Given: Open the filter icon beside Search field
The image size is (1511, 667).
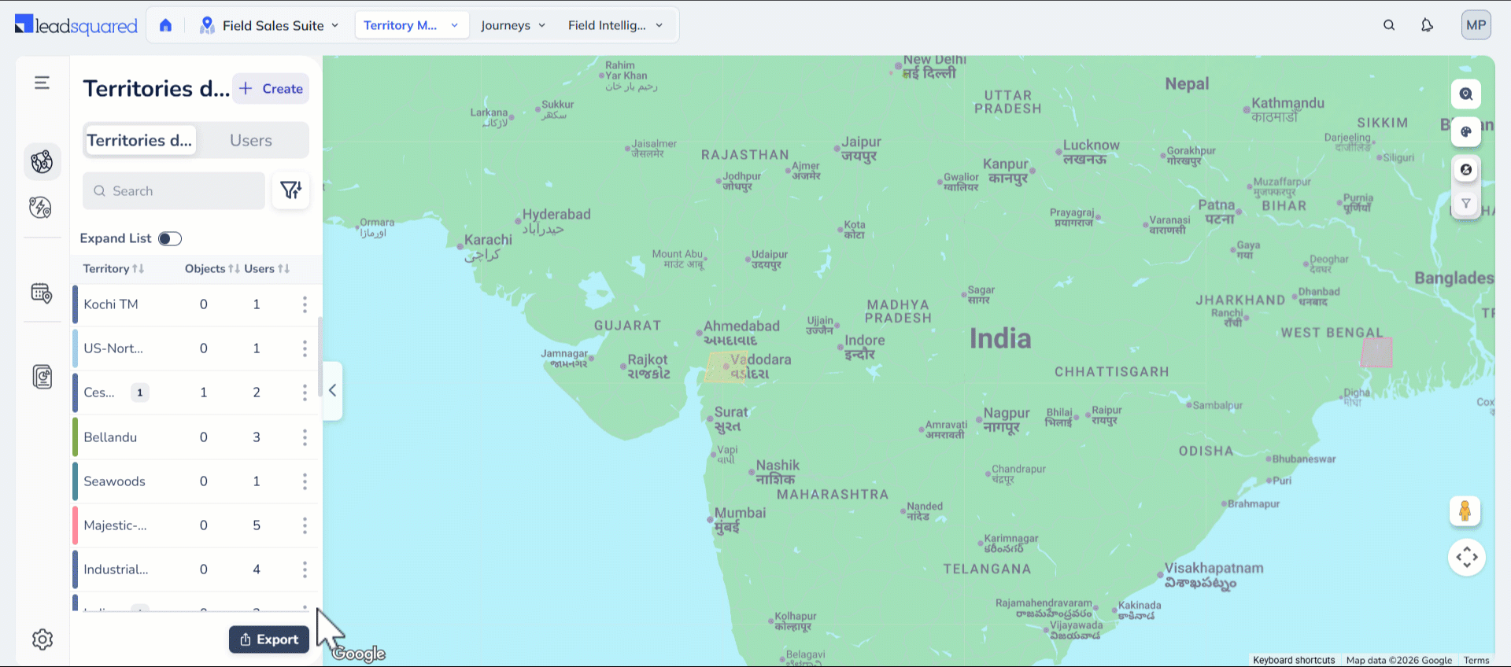Looking at the screenshot, I should (290, 190).
